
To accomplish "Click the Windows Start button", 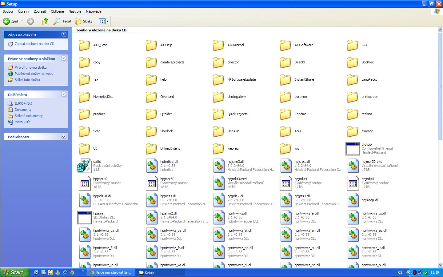I will [15, 272].
